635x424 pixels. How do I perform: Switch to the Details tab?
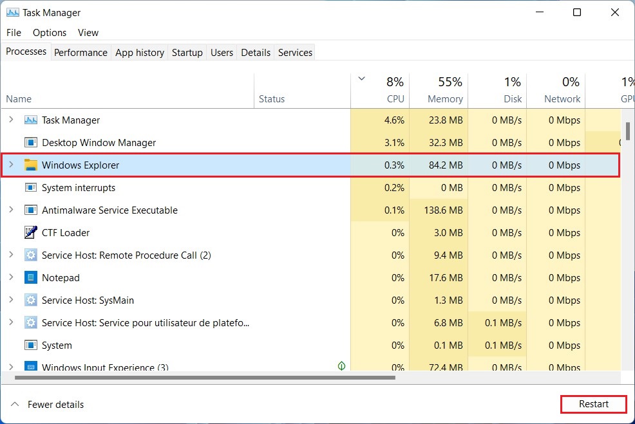(x=256, y=53)
